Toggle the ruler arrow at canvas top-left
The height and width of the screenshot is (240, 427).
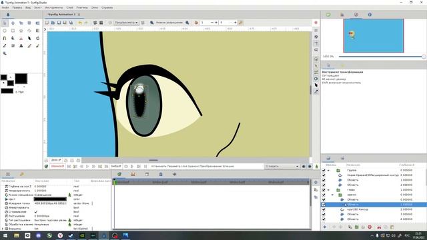pos(45,29)
